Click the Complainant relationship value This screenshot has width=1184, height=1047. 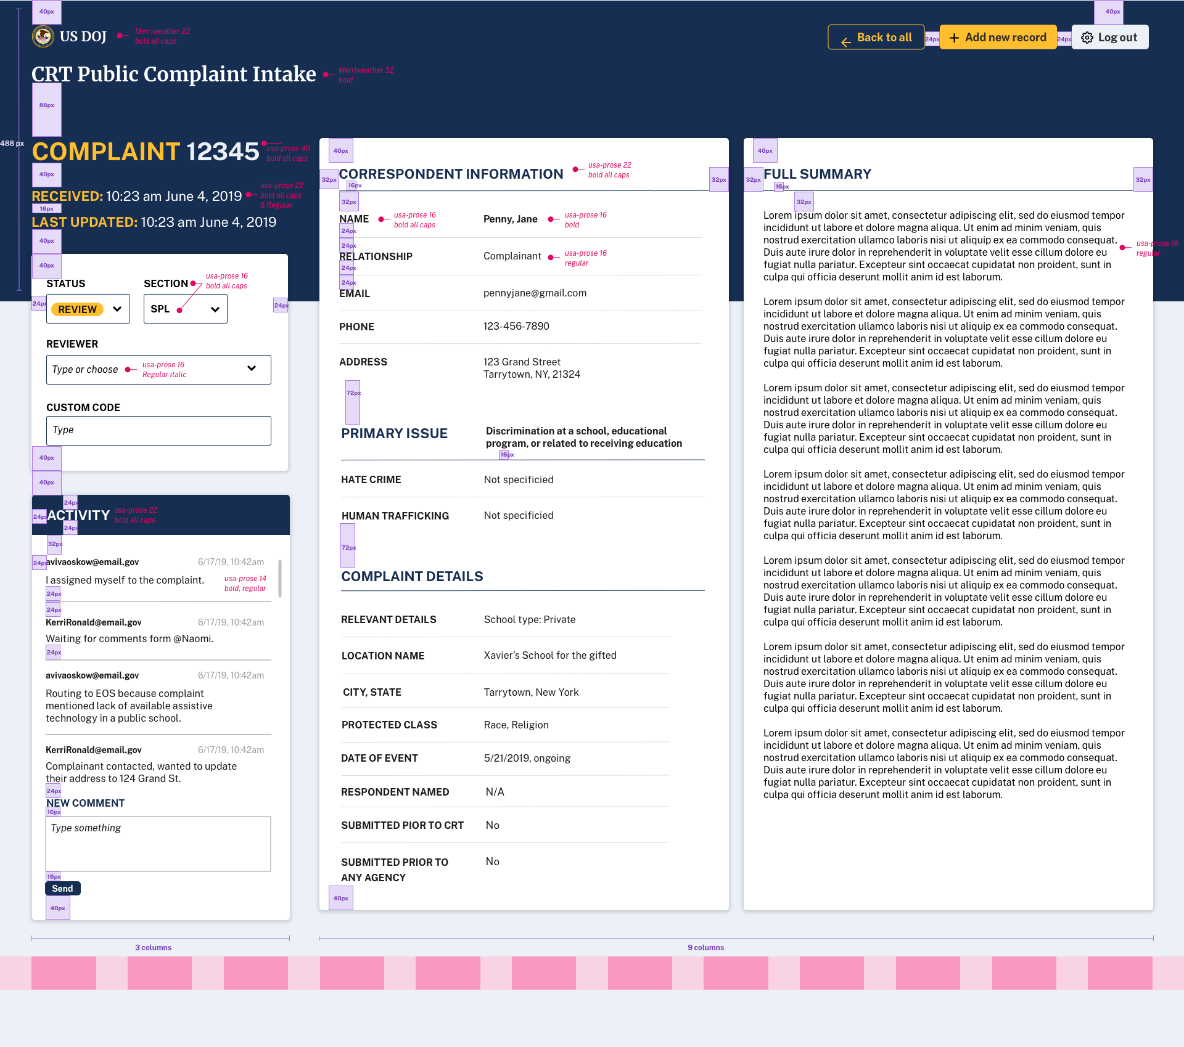click(x=512, y=256)
